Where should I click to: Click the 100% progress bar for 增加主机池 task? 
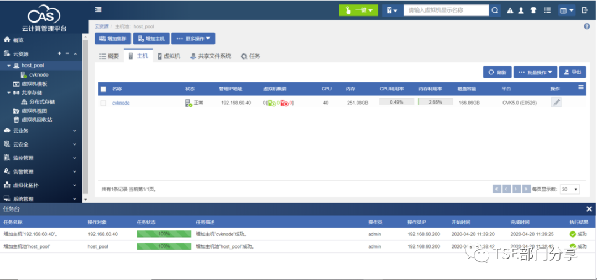[164, 246]
